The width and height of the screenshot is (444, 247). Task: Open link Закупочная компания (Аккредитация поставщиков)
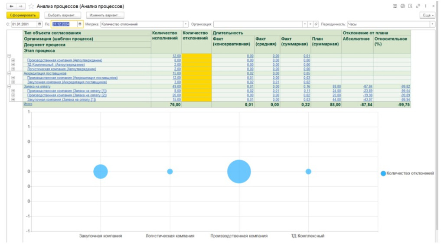[67, 82]
